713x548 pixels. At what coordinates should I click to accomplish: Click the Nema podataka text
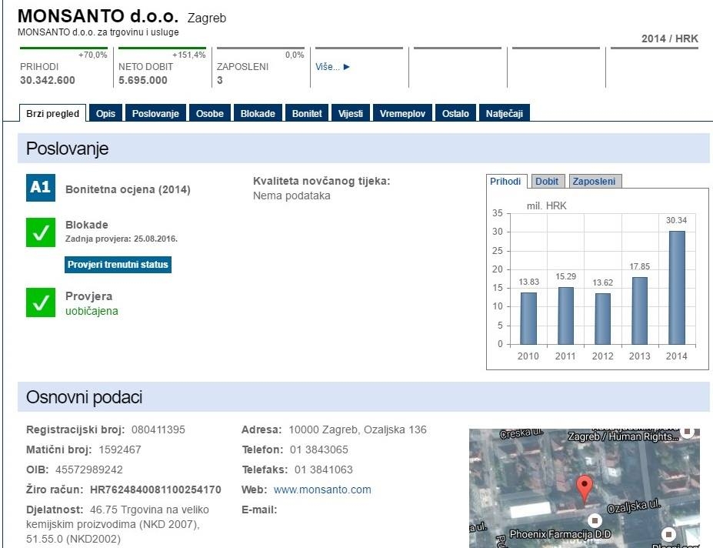292,195
